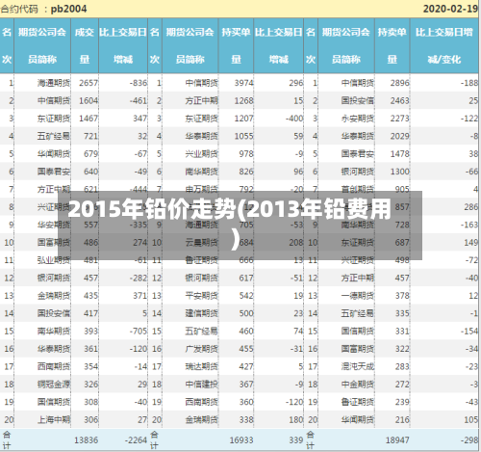481x452 pixels.
Task: Select the 持买单量 column header
Action: point(236,45)
